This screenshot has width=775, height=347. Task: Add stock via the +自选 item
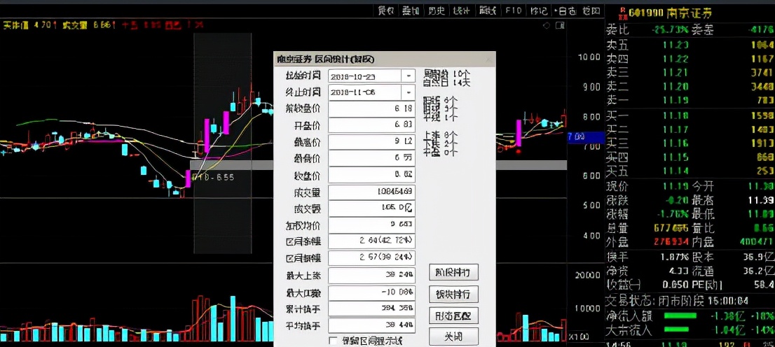(x=565, y=11)
